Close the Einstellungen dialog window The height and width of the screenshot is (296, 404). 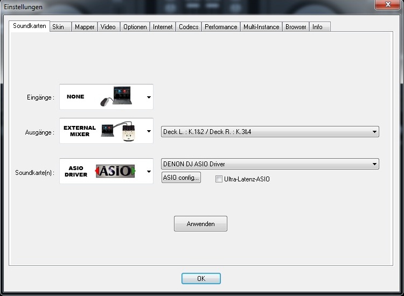[387, 4]
